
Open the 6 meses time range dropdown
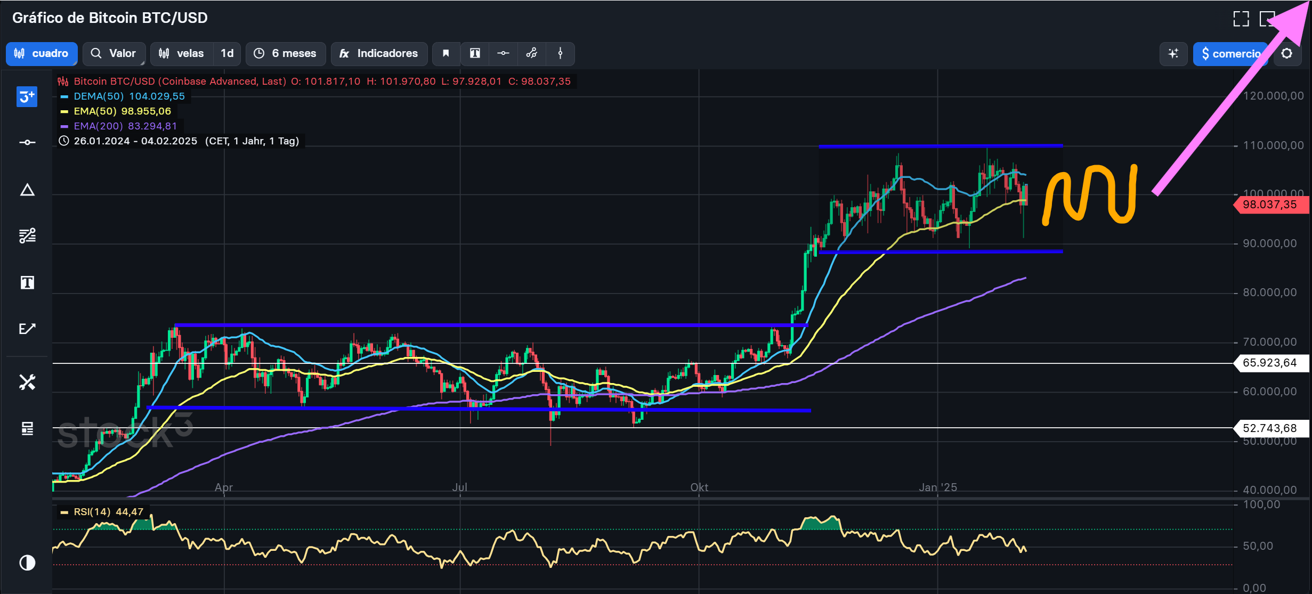pyautogui.click(x=286, y=53)
